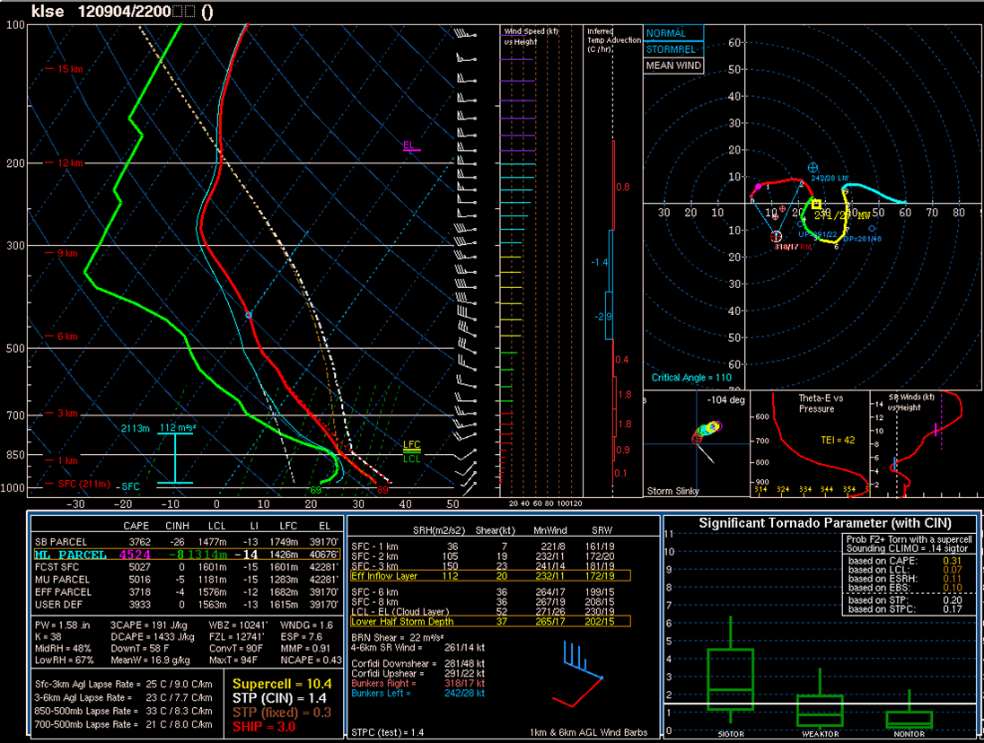The height and width of the screenshot is (743, 984).
Task: Click the STPC (test) = 1.4 readout
Action: 388,732
